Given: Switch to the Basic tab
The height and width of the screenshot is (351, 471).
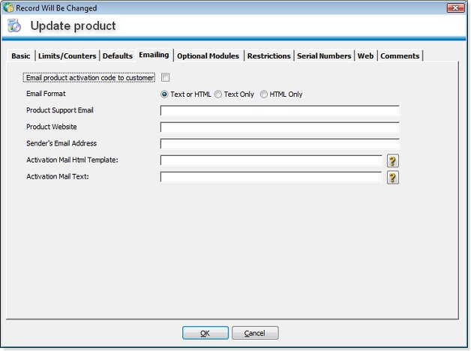Looking at the screenshot, I should [x=21, y=56].
